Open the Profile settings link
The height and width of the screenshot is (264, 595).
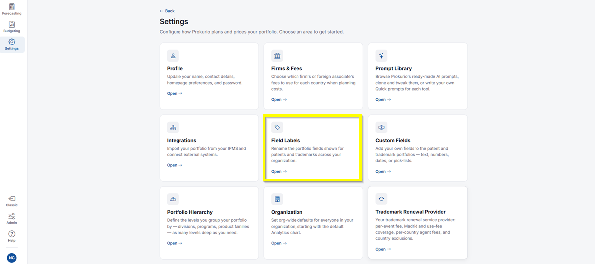pyautogui.click(x=175, y=93)
